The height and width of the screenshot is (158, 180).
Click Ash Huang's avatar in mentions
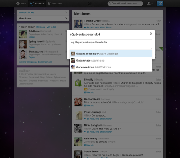(x=78, y=141)
